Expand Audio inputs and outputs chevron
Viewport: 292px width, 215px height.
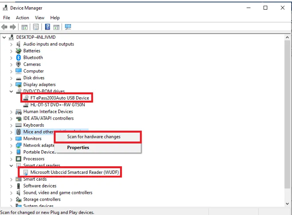pyautogui.click(x=11, y=44)
